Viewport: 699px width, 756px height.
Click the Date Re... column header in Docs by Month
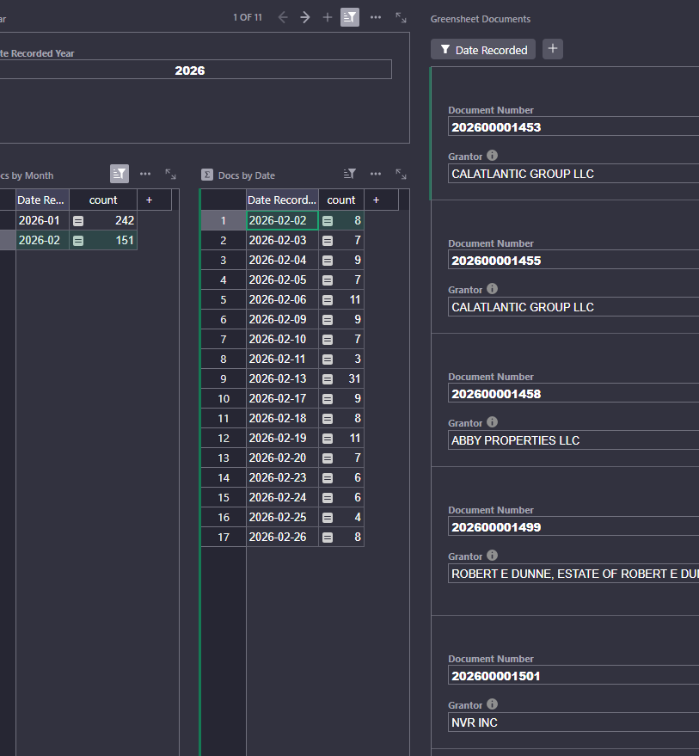pos(42,200)
